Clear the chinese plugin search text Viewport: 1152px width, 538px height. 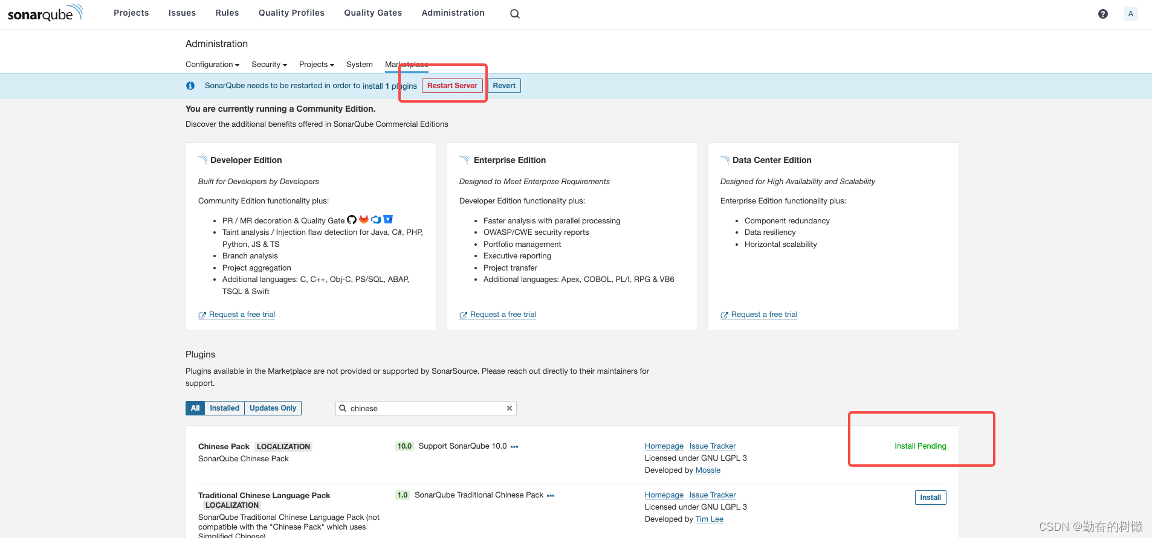tap(510, 408)
